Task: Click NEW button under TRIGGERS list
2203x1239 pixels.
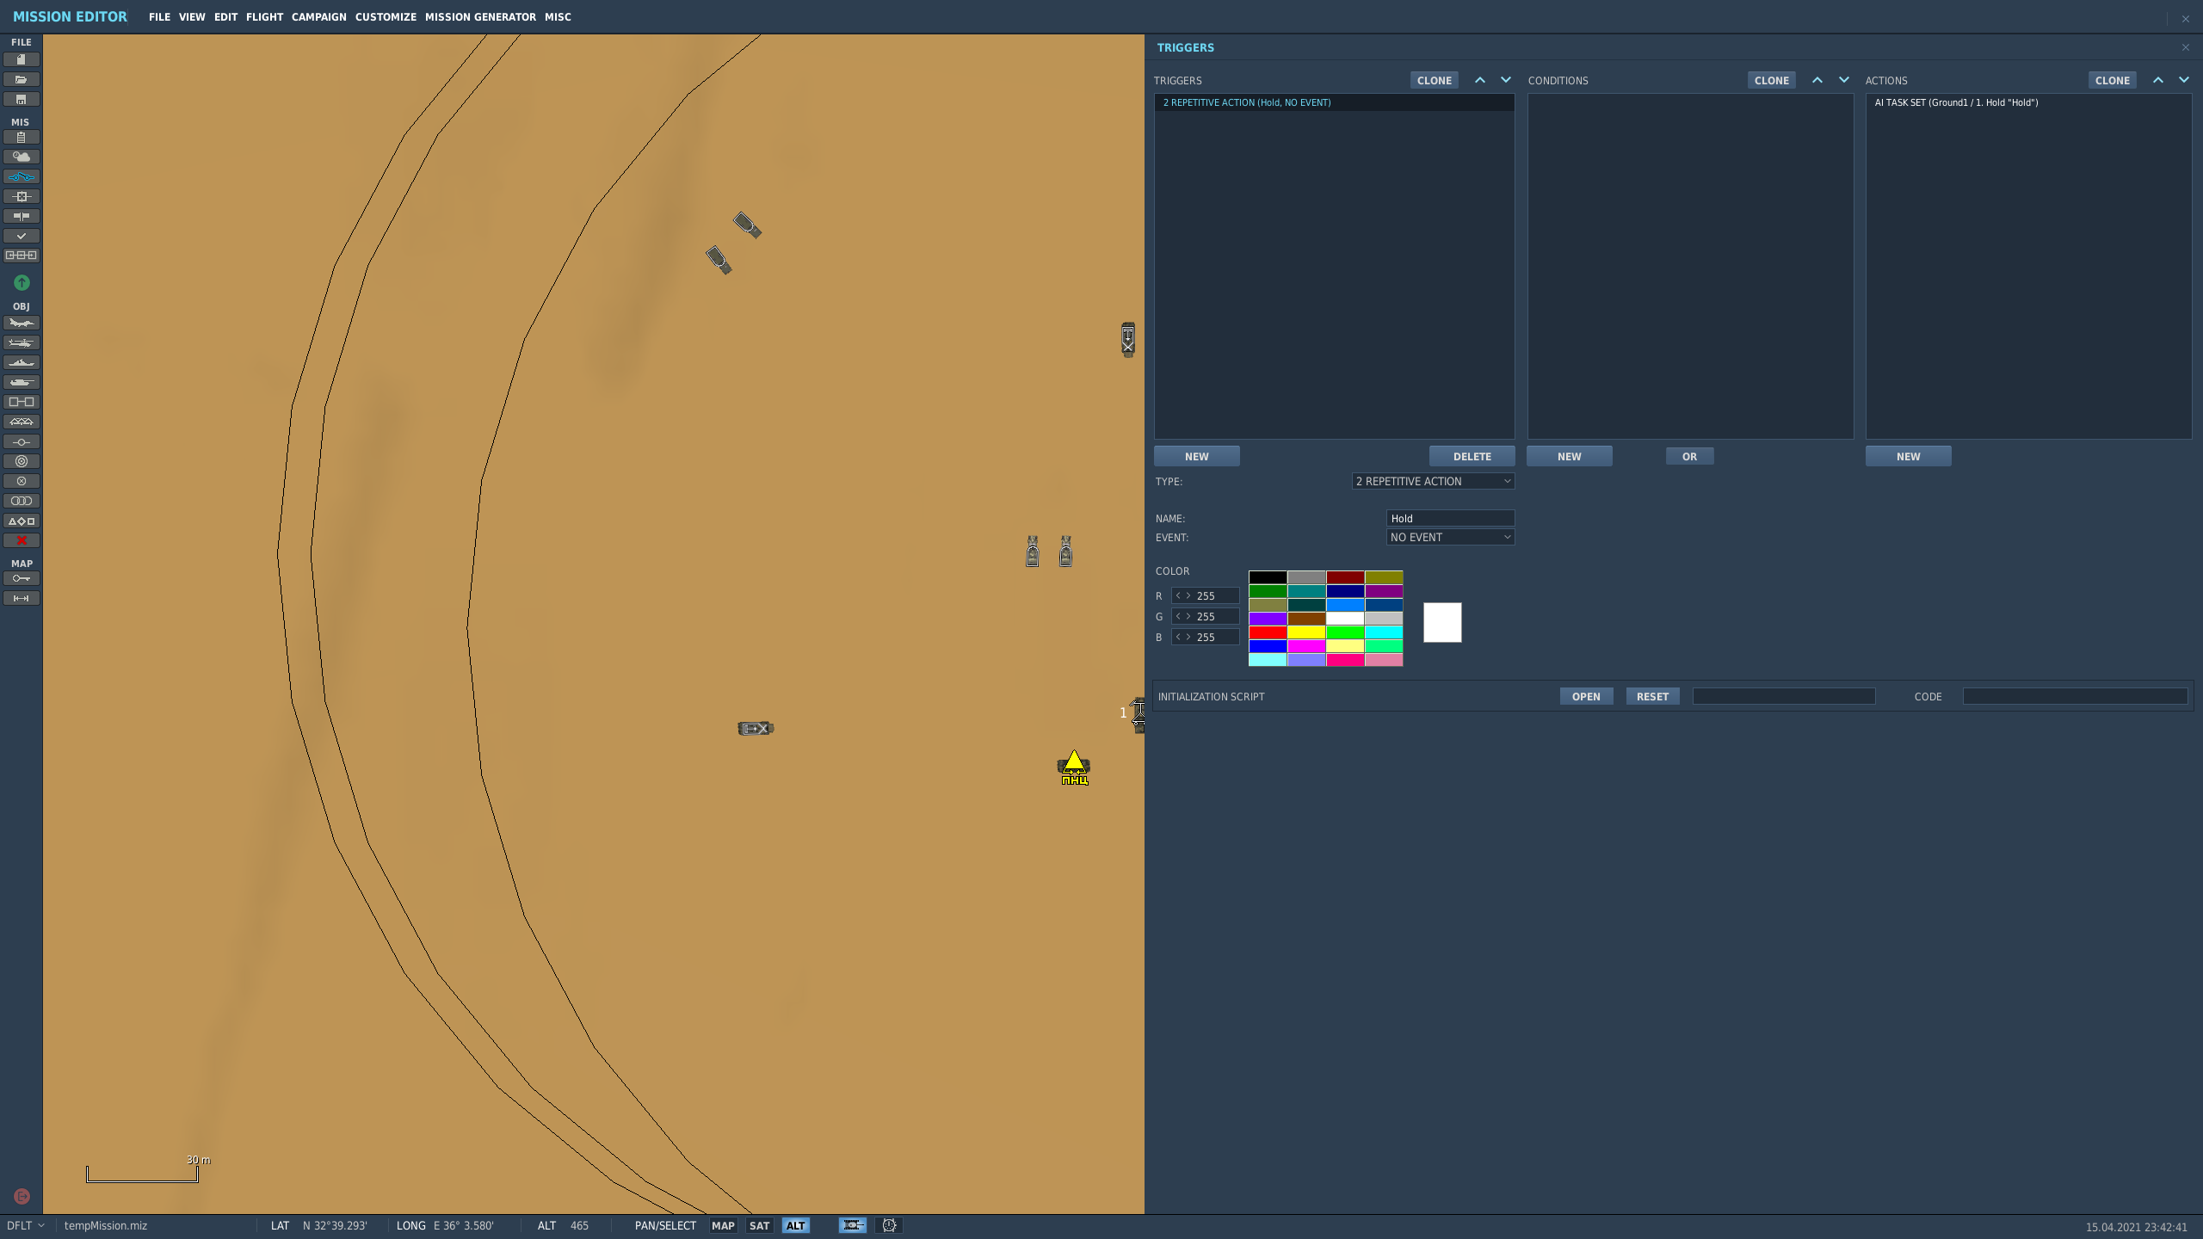Action: tap(1197, 456)
